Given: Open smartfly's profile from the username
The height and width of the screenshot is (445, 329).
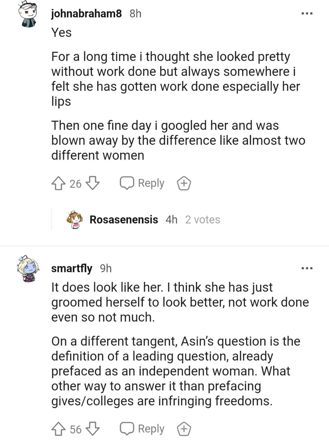Looking at the screenshot, I should pyautogui.click(x=72, y=268).
